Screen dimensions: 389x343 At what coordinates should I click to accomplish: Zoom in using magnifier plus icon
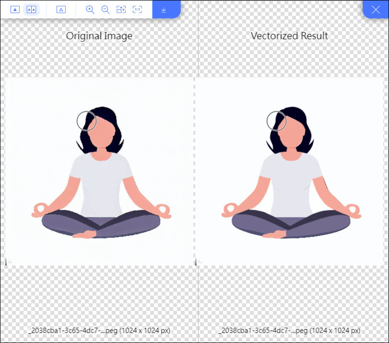tap(90, 10)
